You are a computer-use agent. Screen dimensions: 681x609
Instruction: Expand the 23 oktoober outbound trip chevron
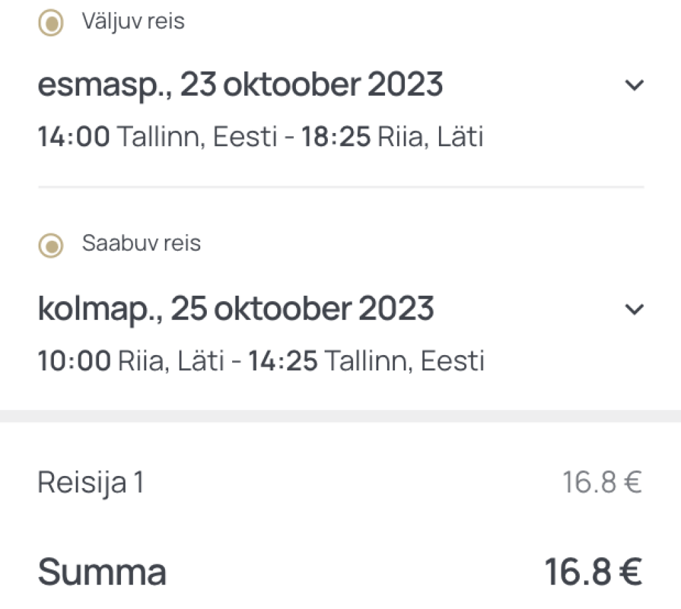pyautogui.click(x=635, y=85)
